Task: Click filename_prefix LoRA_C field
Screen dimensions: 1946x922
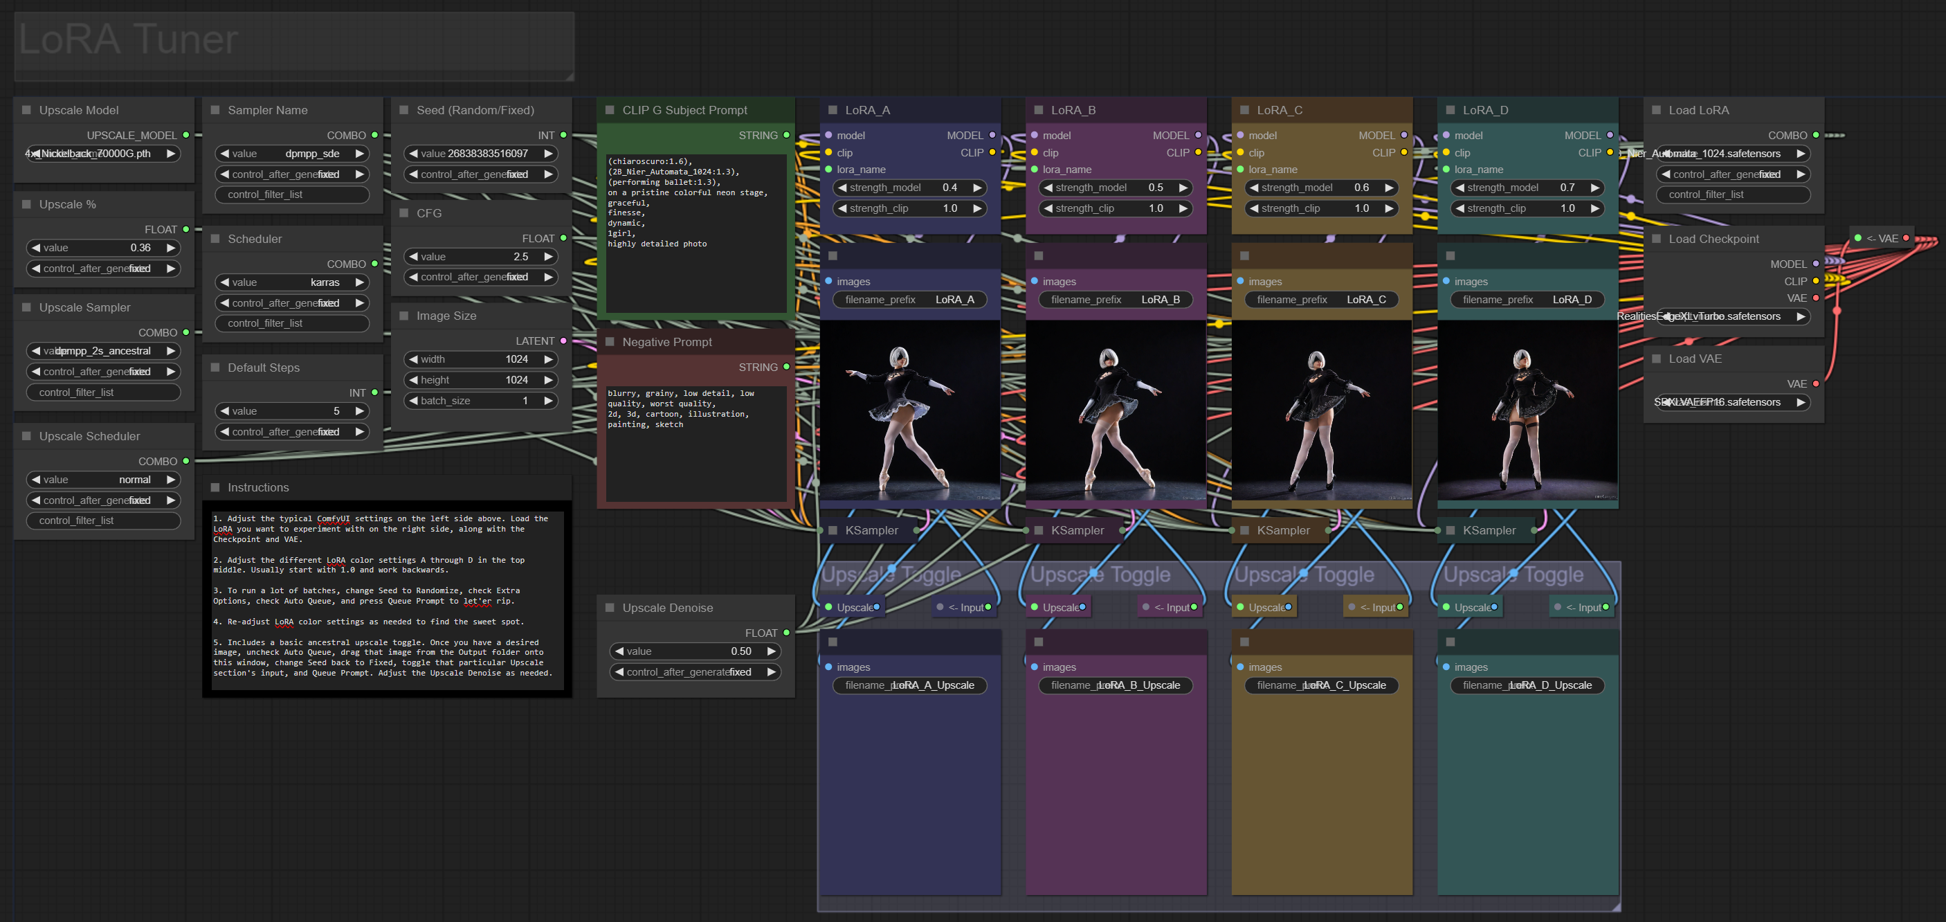Action: [x=1320, y=299]
